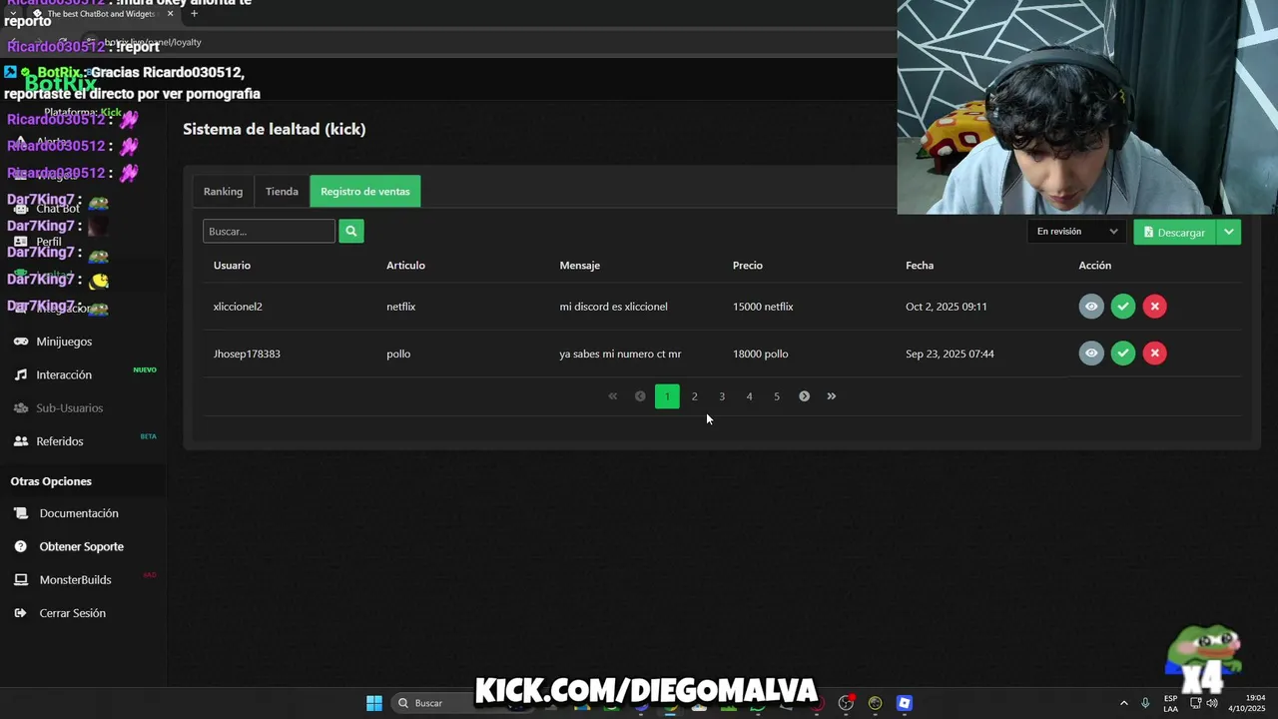Click the Sub-Usuarios group icon
The image size is (1278, 719).
(20, 407)
